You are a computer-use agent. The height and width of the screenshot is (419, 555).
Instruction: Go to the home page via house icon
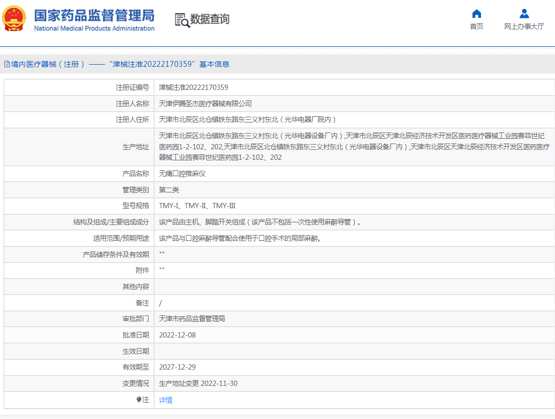click(476, 14)
